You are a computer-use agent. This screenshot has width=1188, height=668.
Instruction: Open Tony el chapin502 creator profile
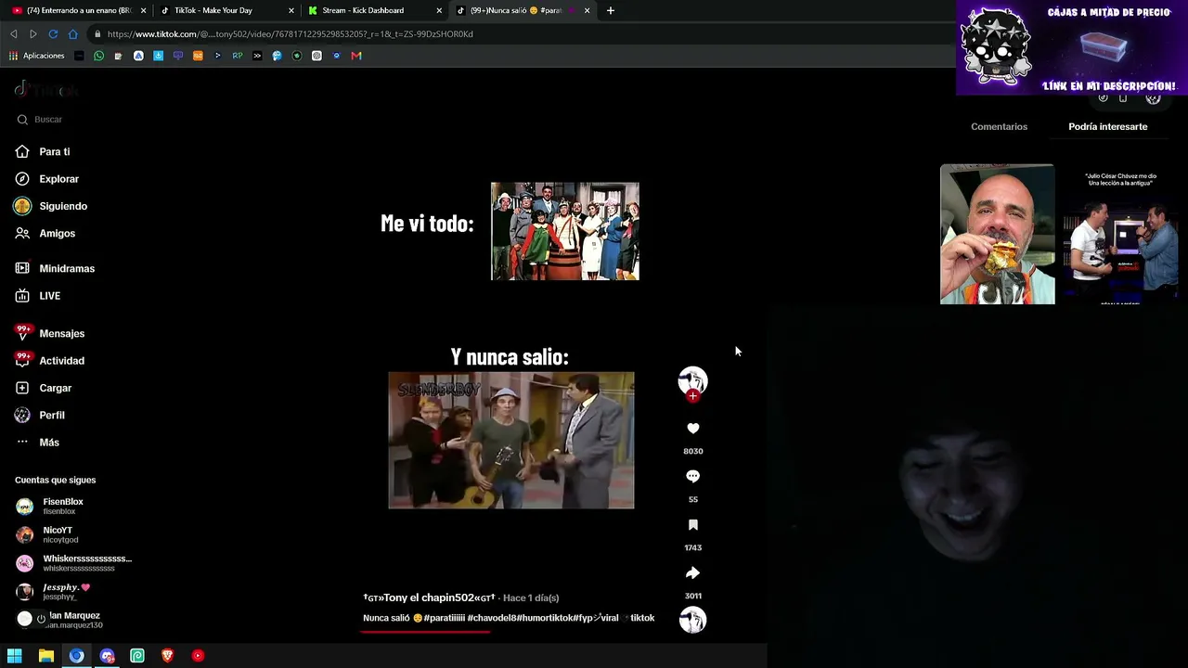point(429,597)
